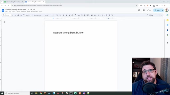
Task: Open the Format menu
Action: click(x=23, y=12)
